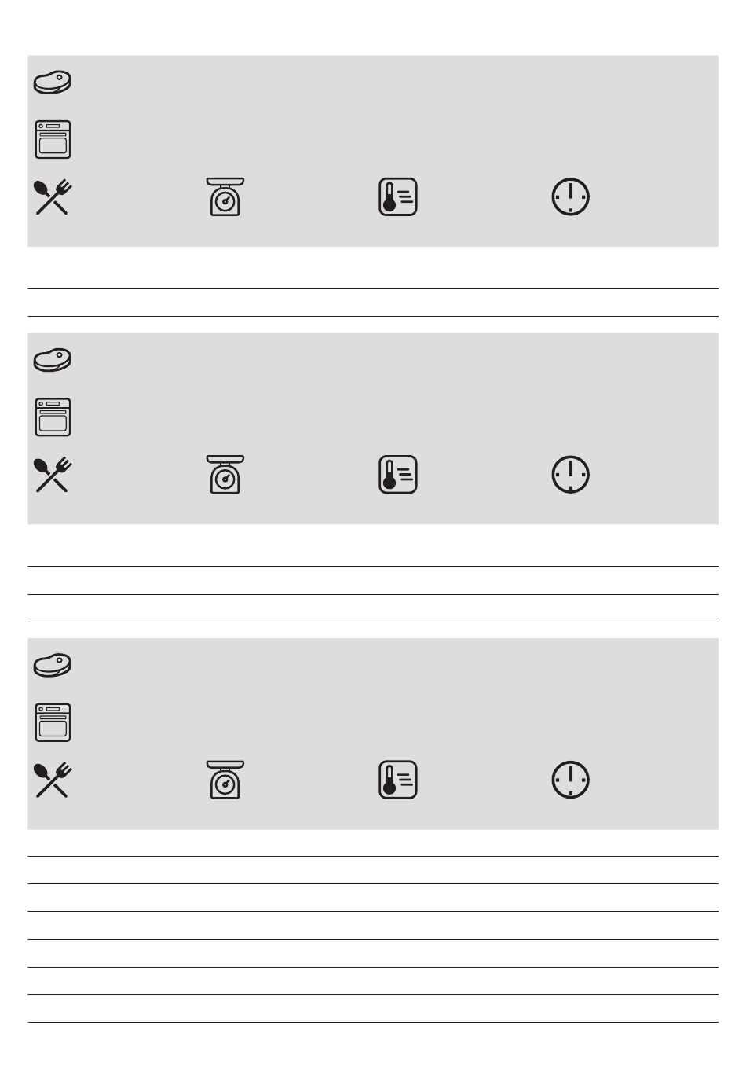This screenshot has width=746, height=1087.
Task: Click the gray header panel of first section
Action: (x=373, y=151)
